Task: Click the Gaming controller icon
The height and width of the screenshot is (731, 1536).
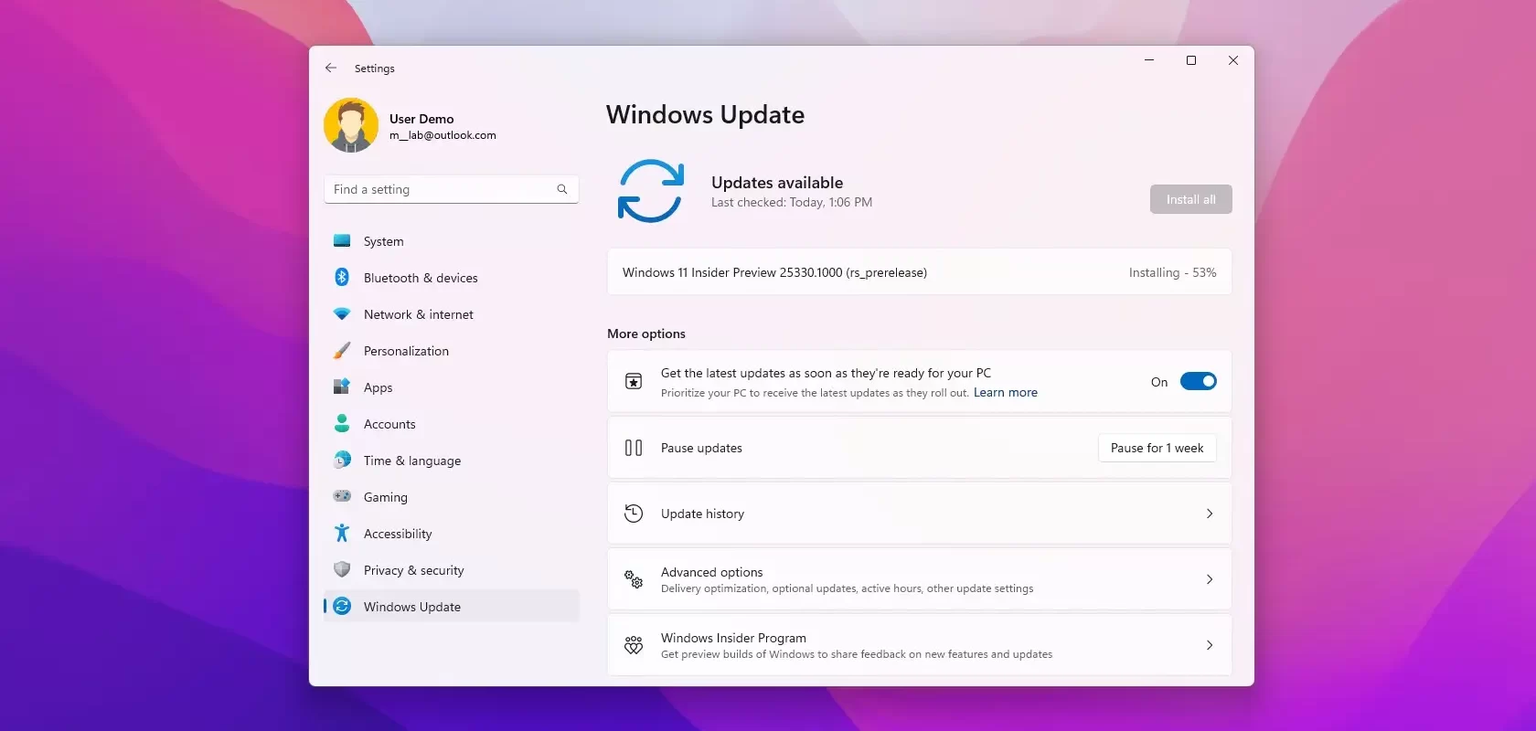Action: pyautogui.click(x=342, y=496)
